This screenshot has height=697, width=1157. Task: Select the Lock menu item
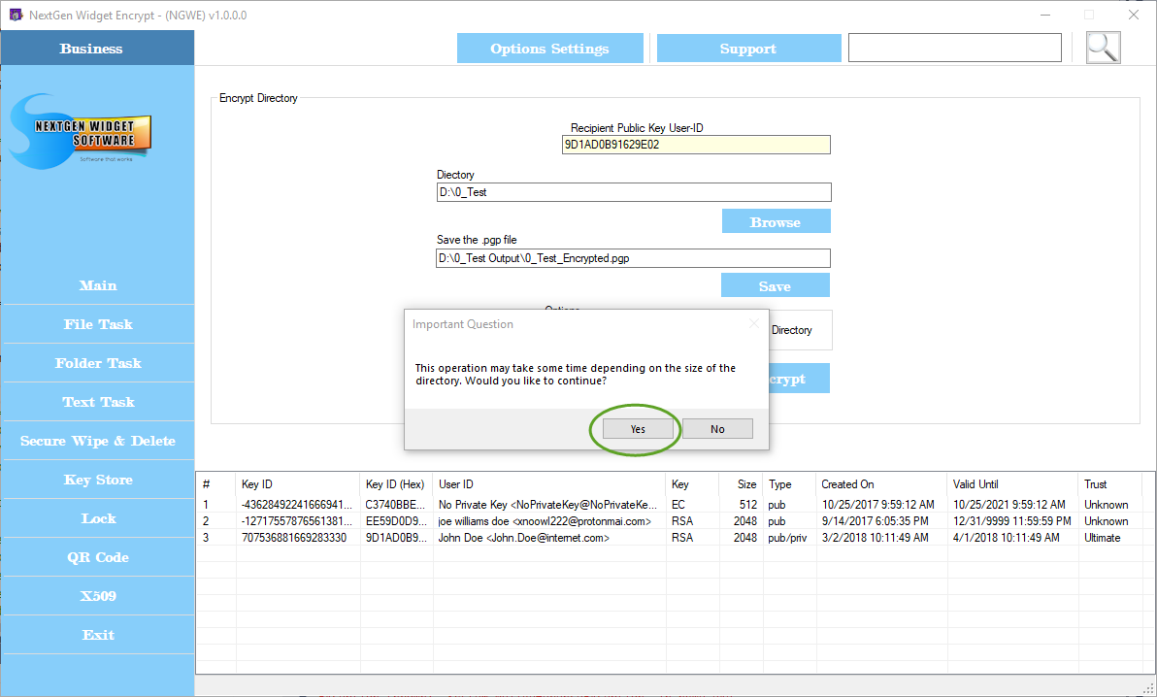(98, 518)
